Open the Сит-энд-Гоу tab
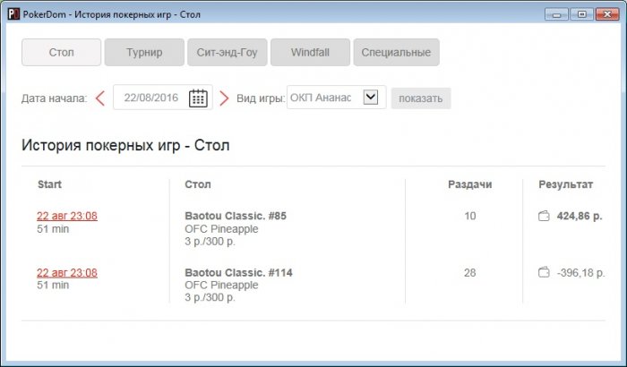627x367 pixels. [x=228, y=53]
